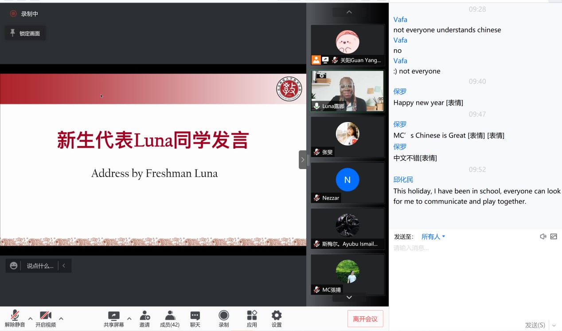This screenshot has height=331, width=562.
Task: Leave meeting via 离开会议 button
Action: click(365, 319)
